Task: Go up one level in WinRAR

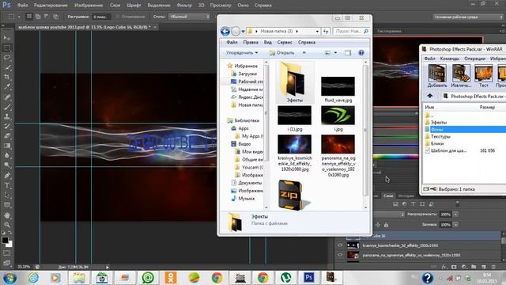Action: coord(430,96)
